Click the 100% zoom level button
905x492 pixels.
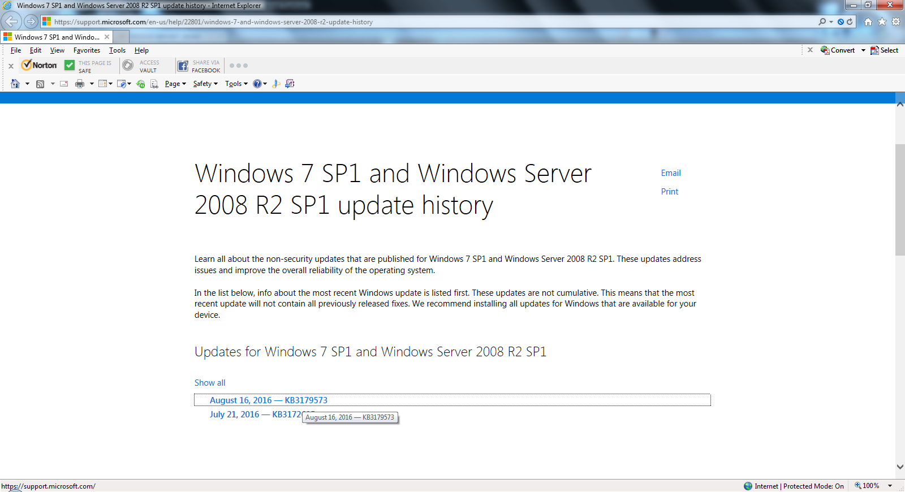pos(867,486)
